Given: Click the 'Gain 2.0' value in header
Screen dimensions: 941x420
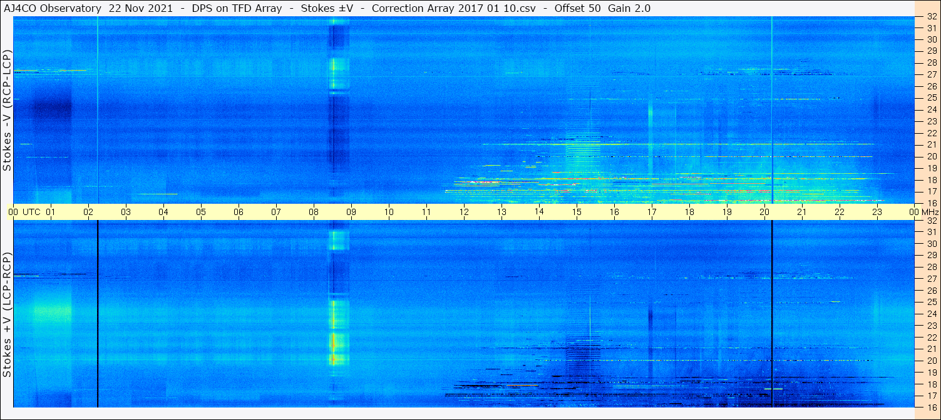Looking at the screenshot, I should (x=629, y=8).
